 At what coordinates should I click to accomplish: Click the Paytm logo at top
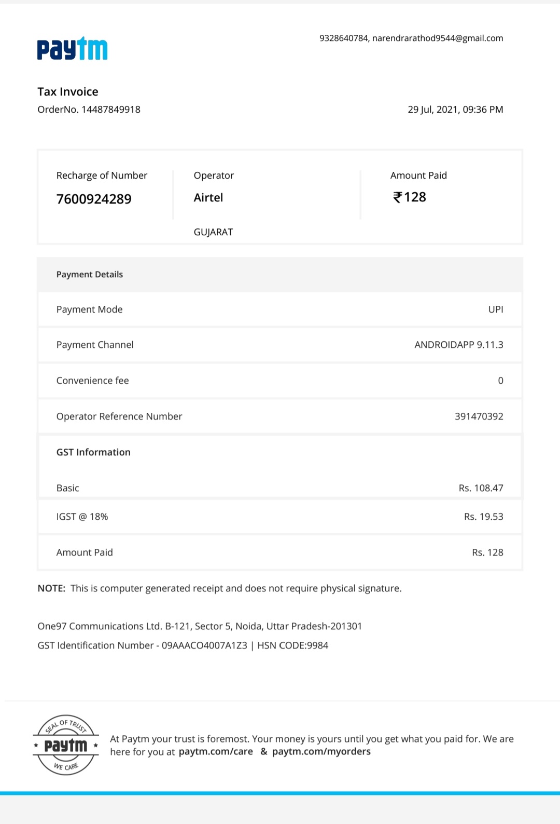click(x=72, y=49)
